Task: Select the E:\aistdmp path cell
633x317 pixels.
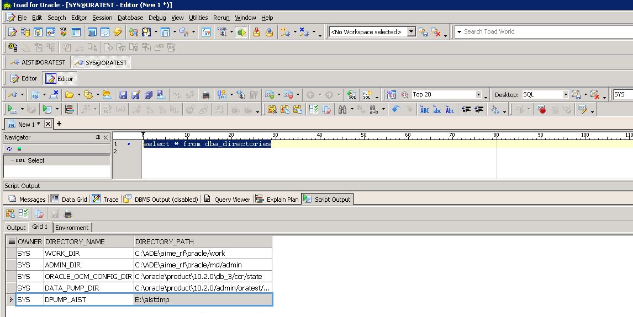Action: coord(203,300)
